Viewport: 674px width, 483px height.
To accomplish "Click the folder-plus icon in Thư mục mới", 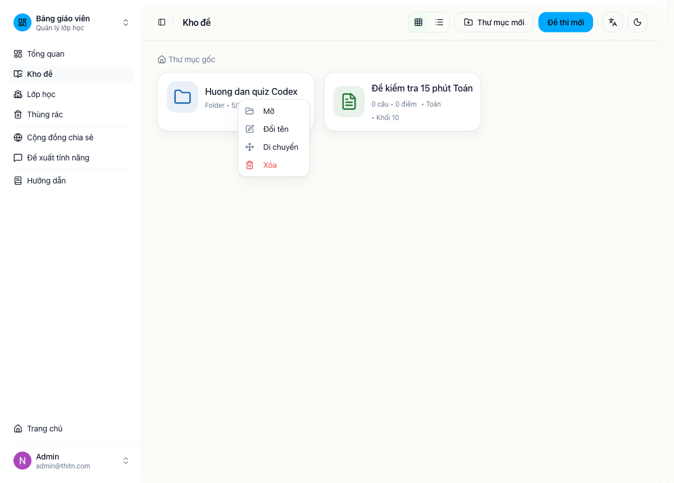I will (468, 22).
